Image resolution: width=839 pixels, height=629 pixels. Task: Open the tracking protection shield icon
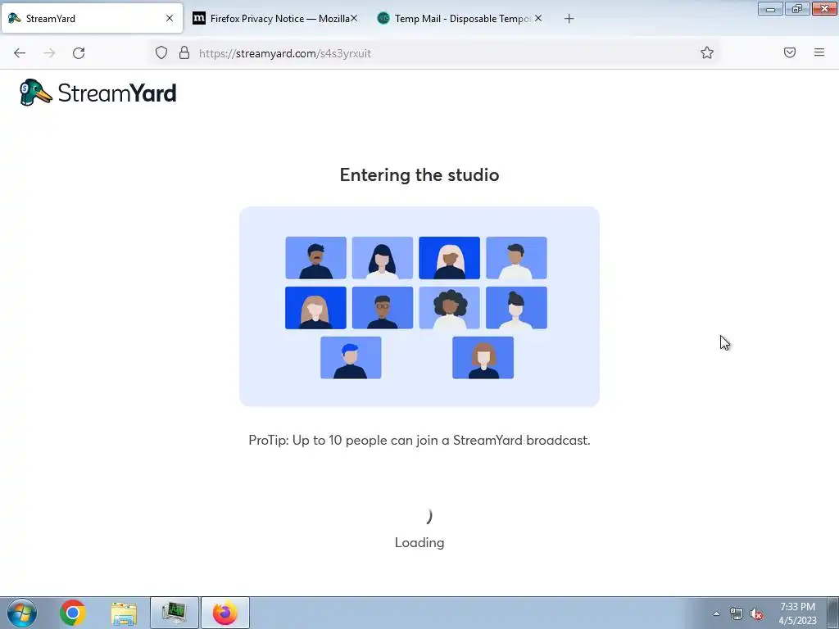pos(161,52)
